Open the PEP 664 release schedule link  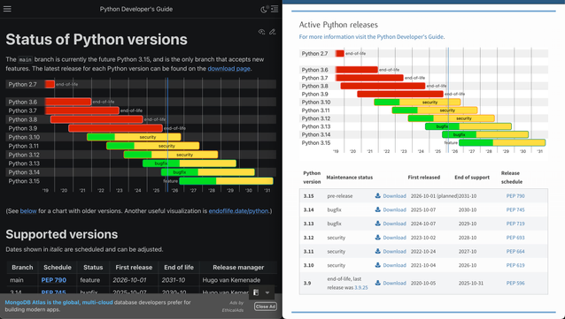[x=515, y=251]
